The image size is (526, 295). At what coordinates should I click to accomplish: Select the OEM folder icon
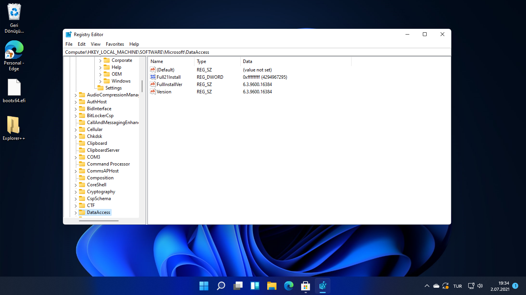click(x=107, y=74)
